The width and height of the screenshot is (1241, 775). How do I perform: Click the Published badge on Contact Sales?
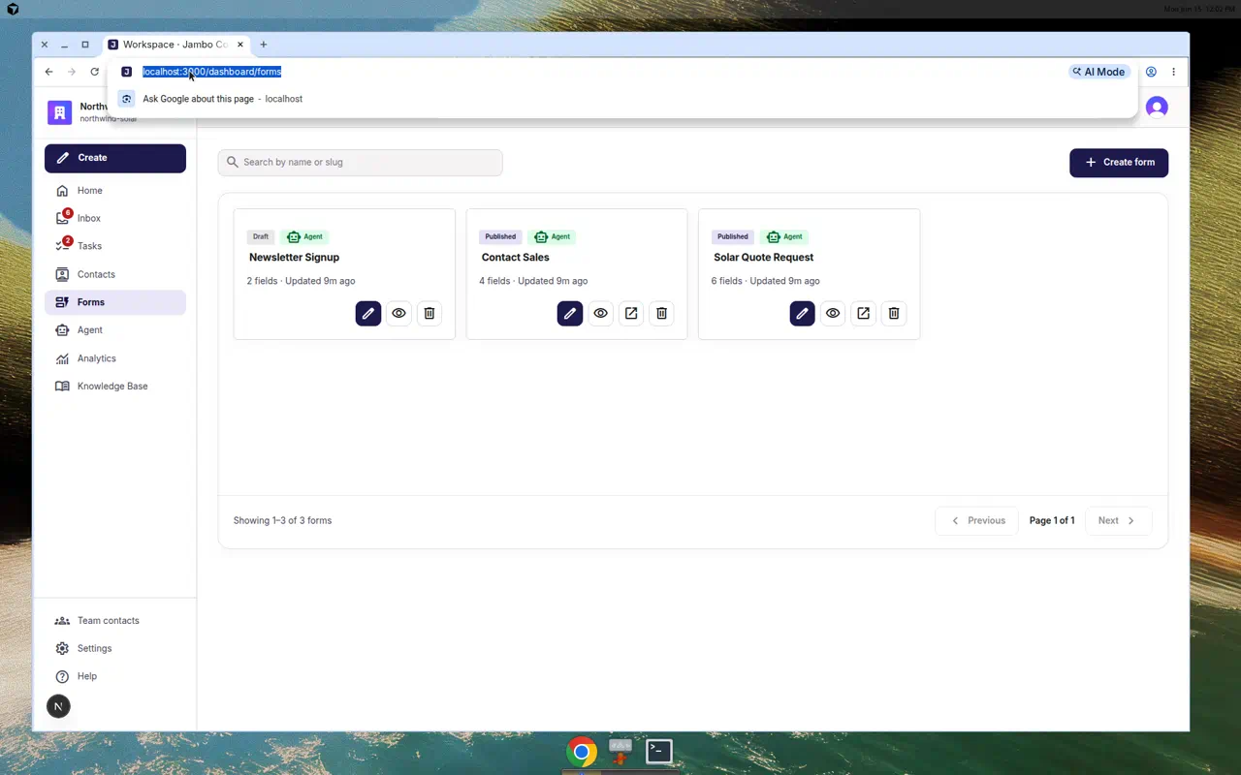500,236
